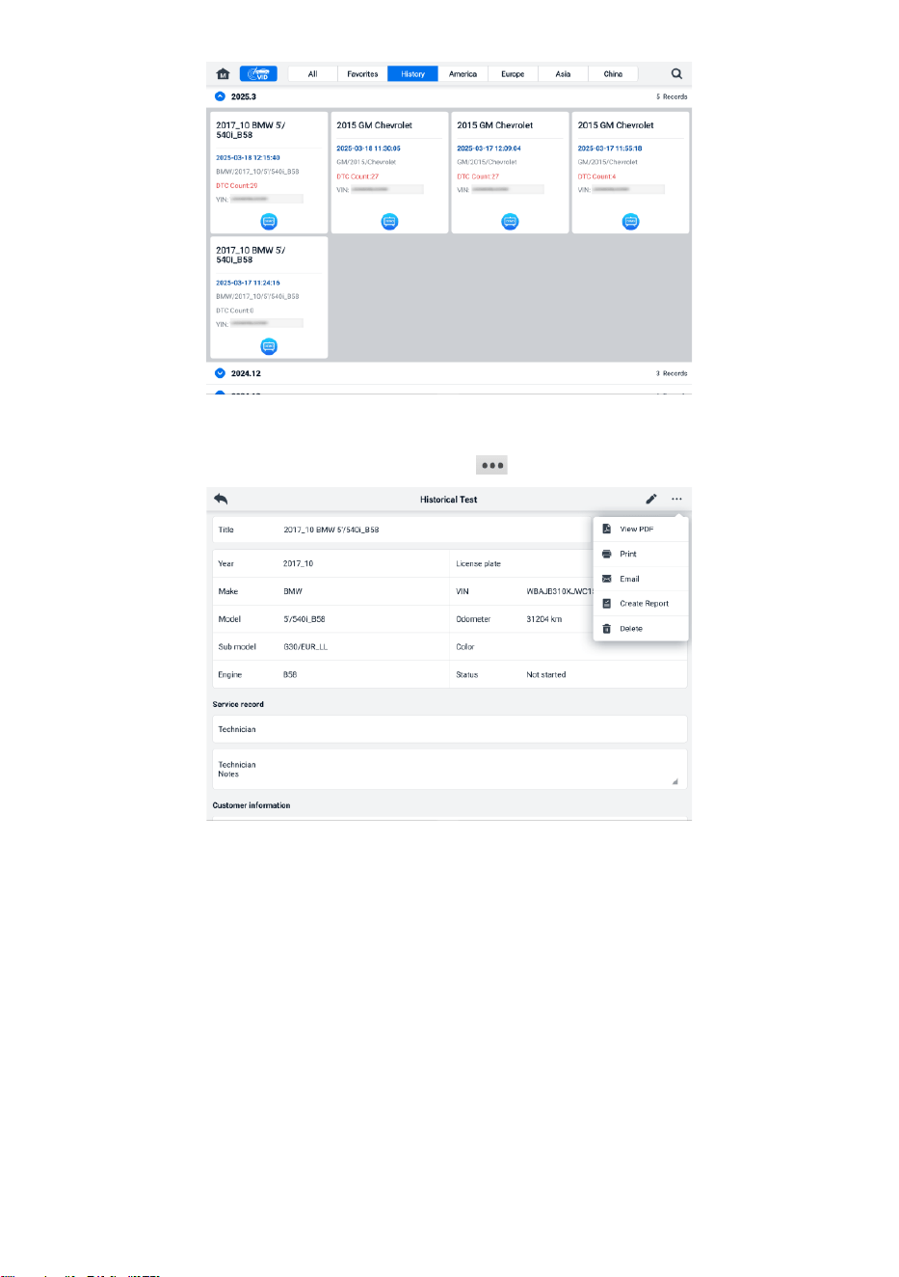Tap diagnostics icon on the DTC Count:4 Chevrolet card
Viewport: 899px width, 1277px height.
point(630,222)
